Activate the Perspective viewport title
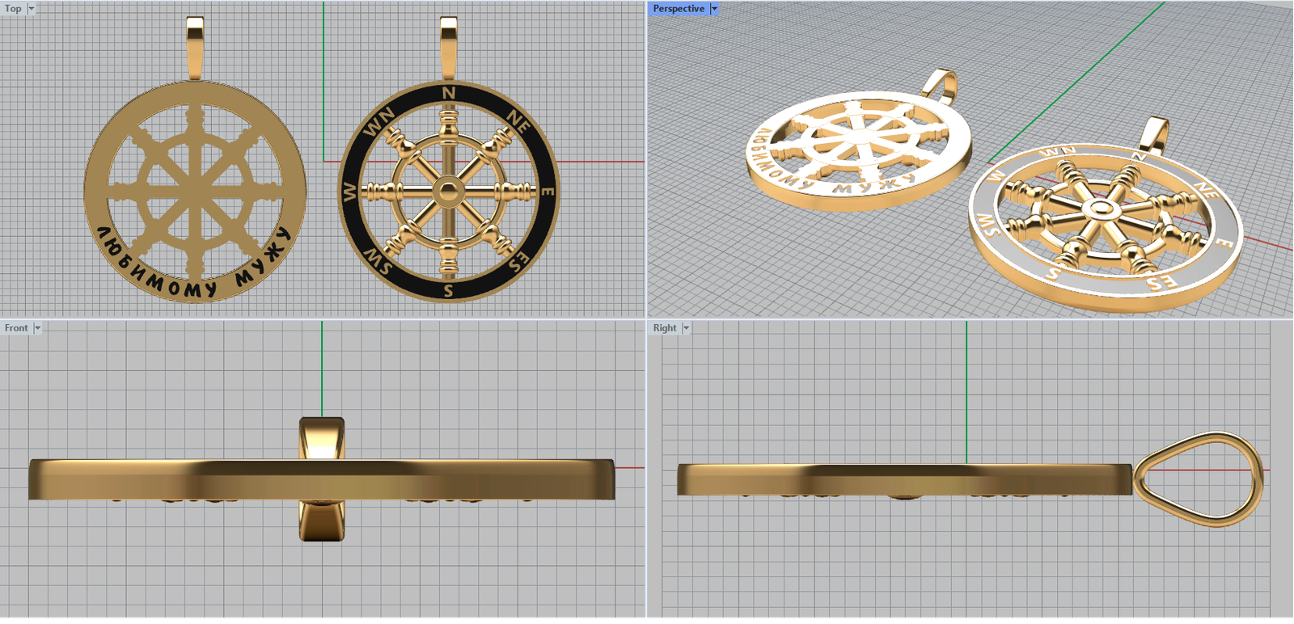 pyautogui.click(x=678, y=9)
